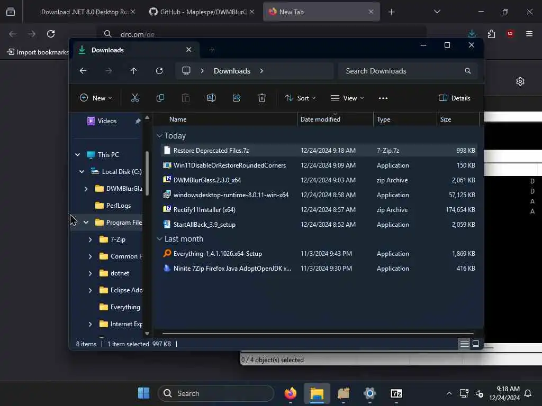Switch to GitHub Maplespe/DWMBlurGlass tab
The height and width of the screenshot is (406, 542).
click(202, 12)
